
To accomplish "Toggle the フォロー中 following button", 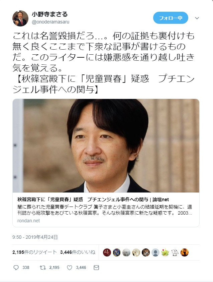I will pyautogui.click(x=171, y=18).
